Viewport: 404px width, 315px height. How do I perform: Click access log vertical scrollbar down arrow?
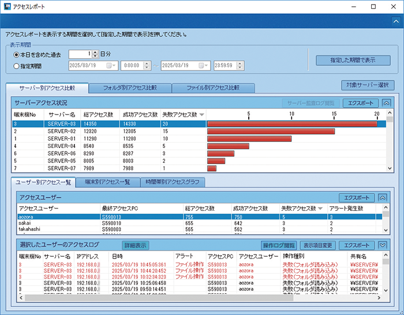386,291
